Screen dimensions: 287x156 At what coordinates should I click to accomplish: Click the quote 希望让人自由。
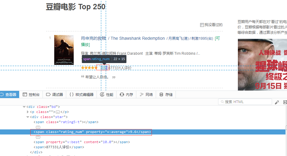97,77
